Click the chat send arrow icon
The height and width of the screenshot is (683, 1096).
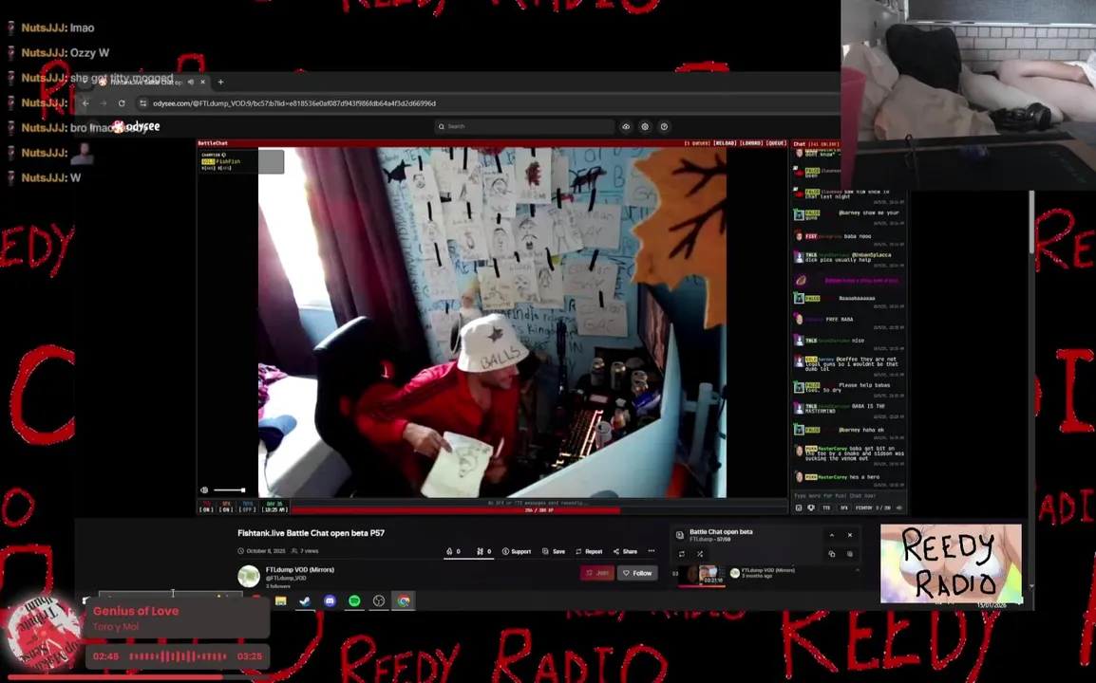click(899, 508)
